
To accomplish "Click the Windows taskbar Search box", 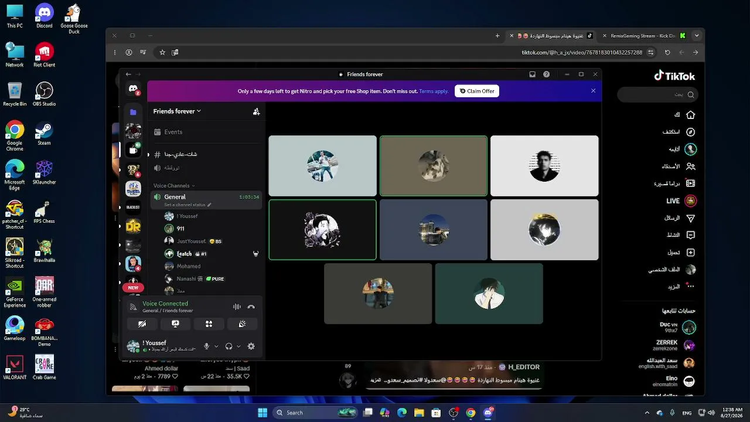I will click(x=316, y=413).
